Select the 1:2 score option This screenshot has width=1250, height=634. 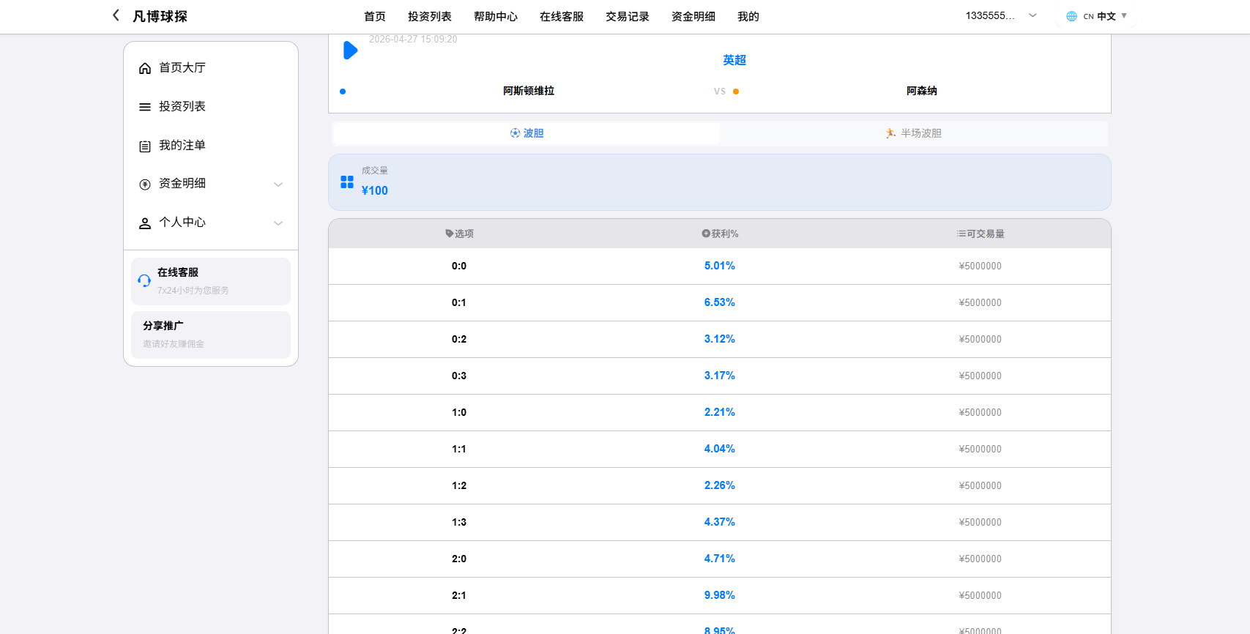click(x=459, y=485)
